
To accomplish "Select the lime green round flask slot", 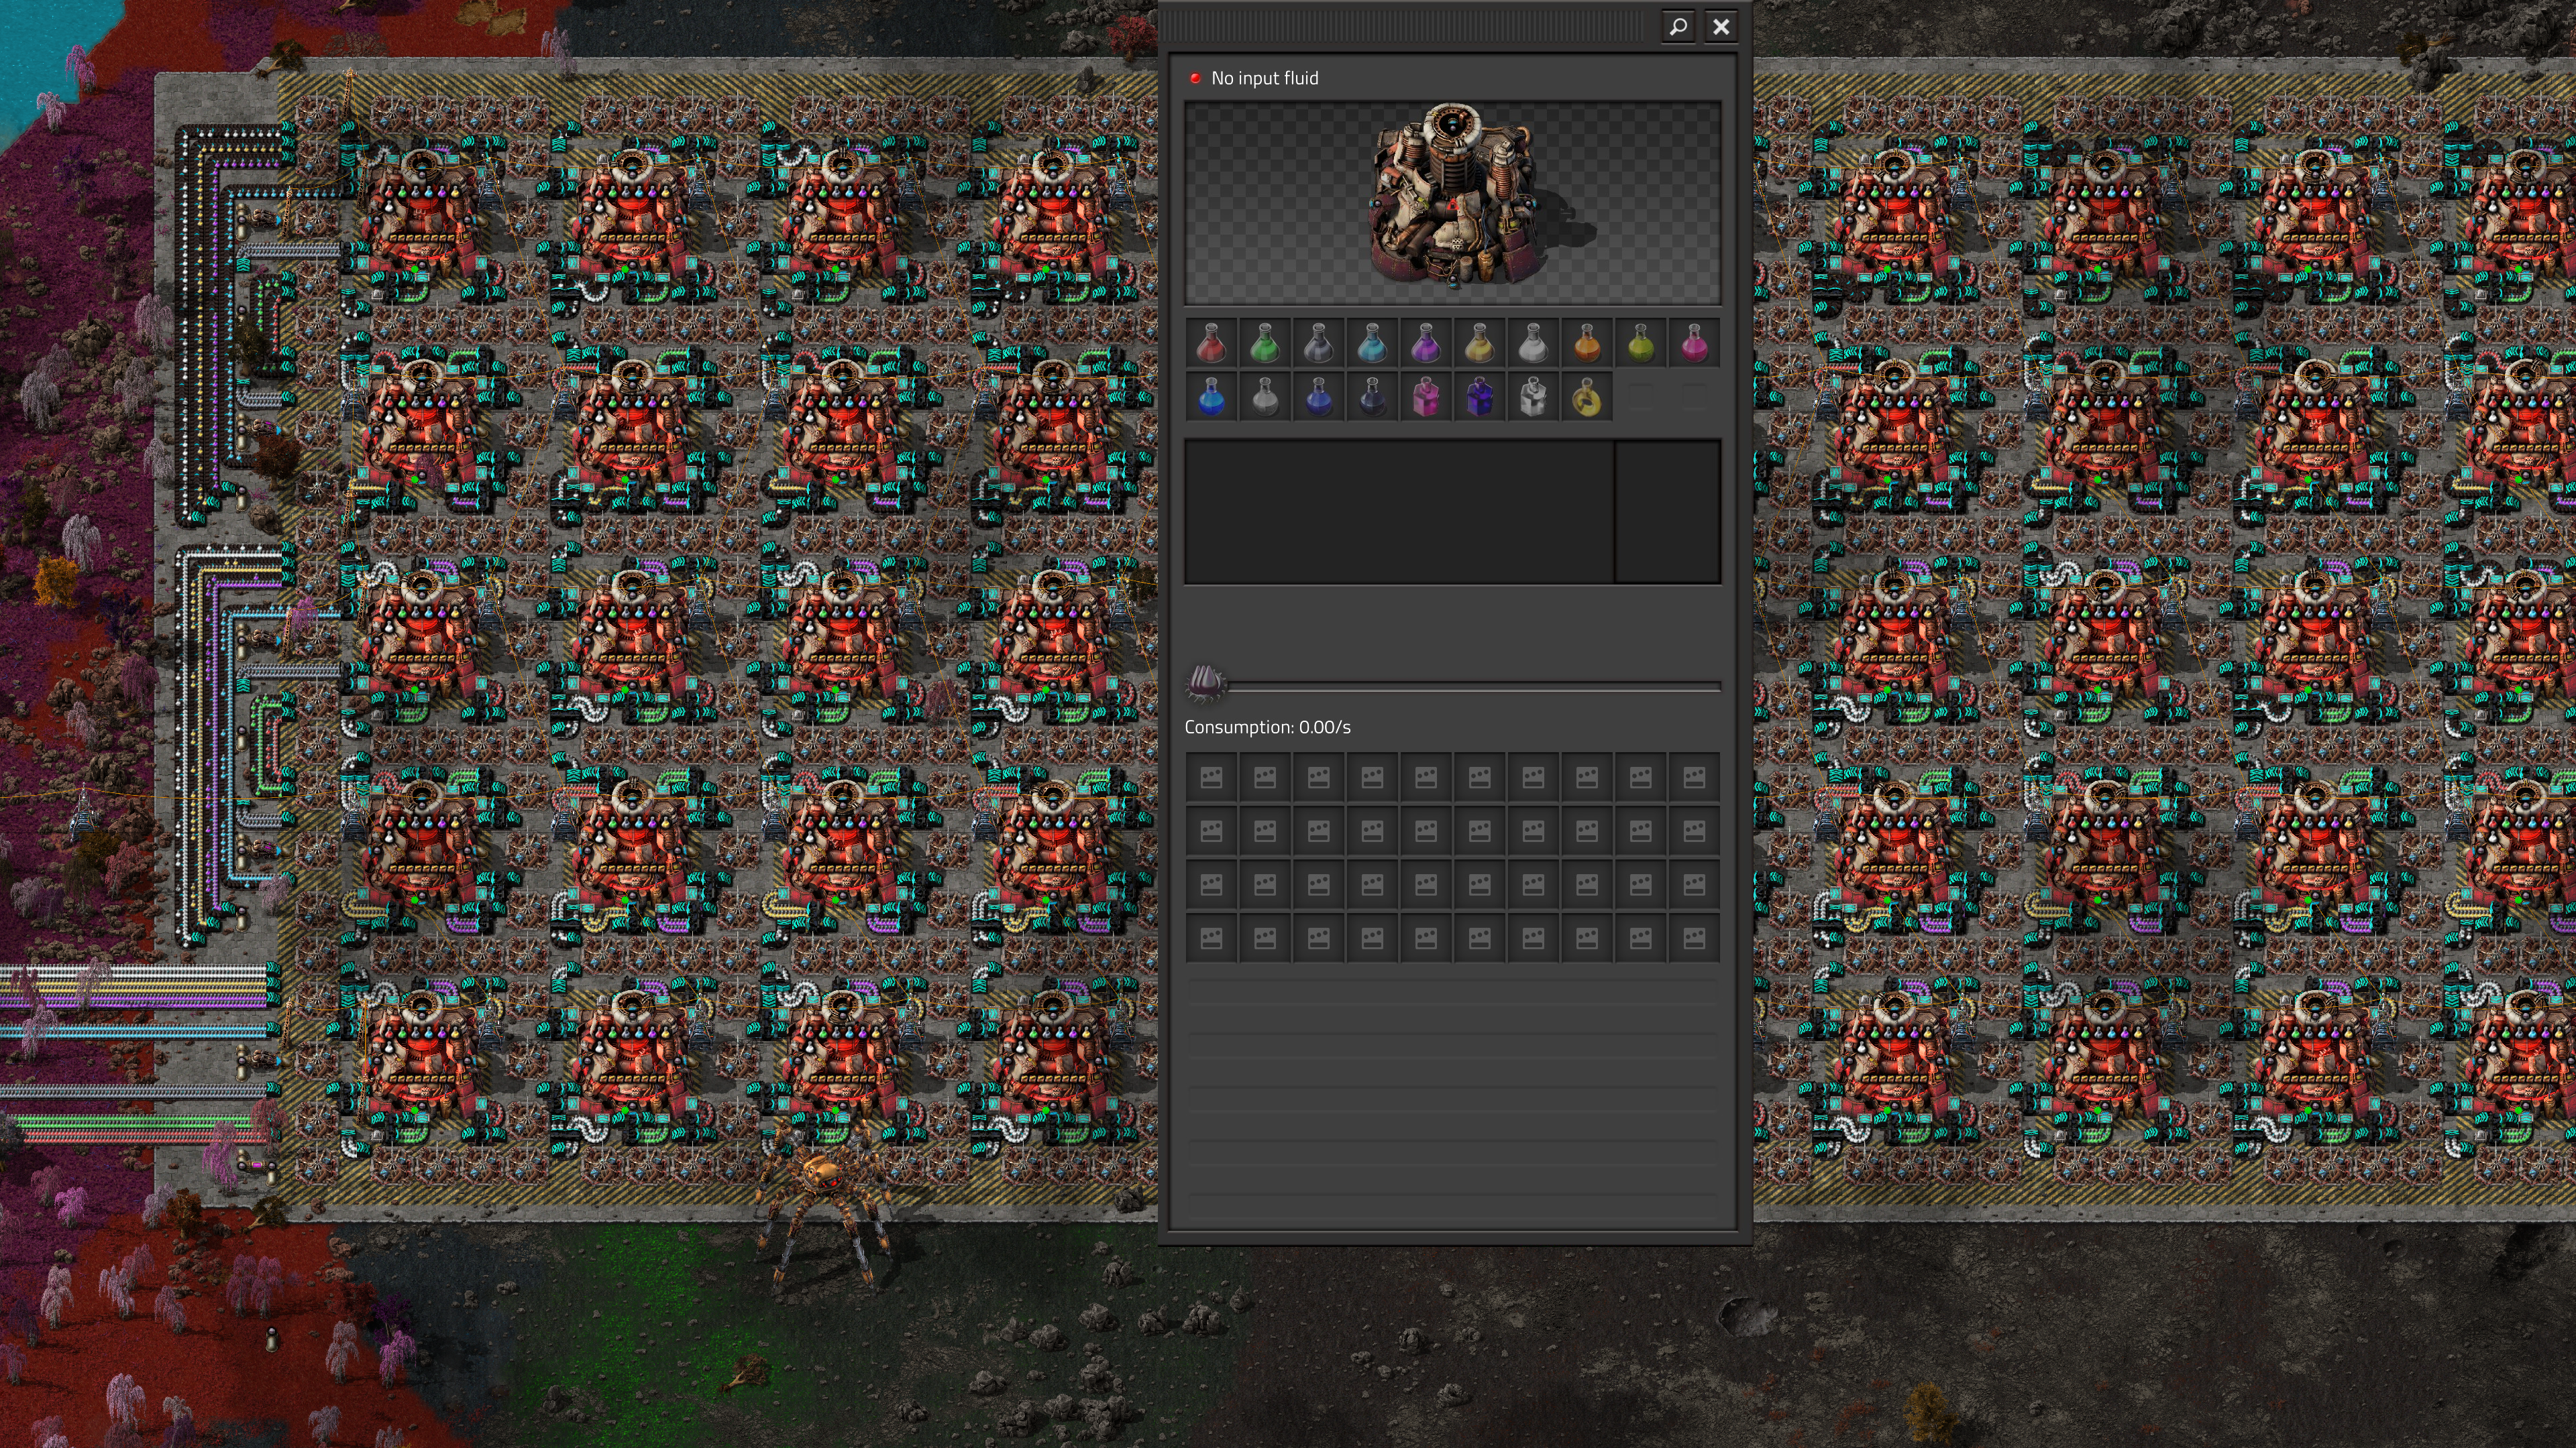I will click(x=1640, y=344).
